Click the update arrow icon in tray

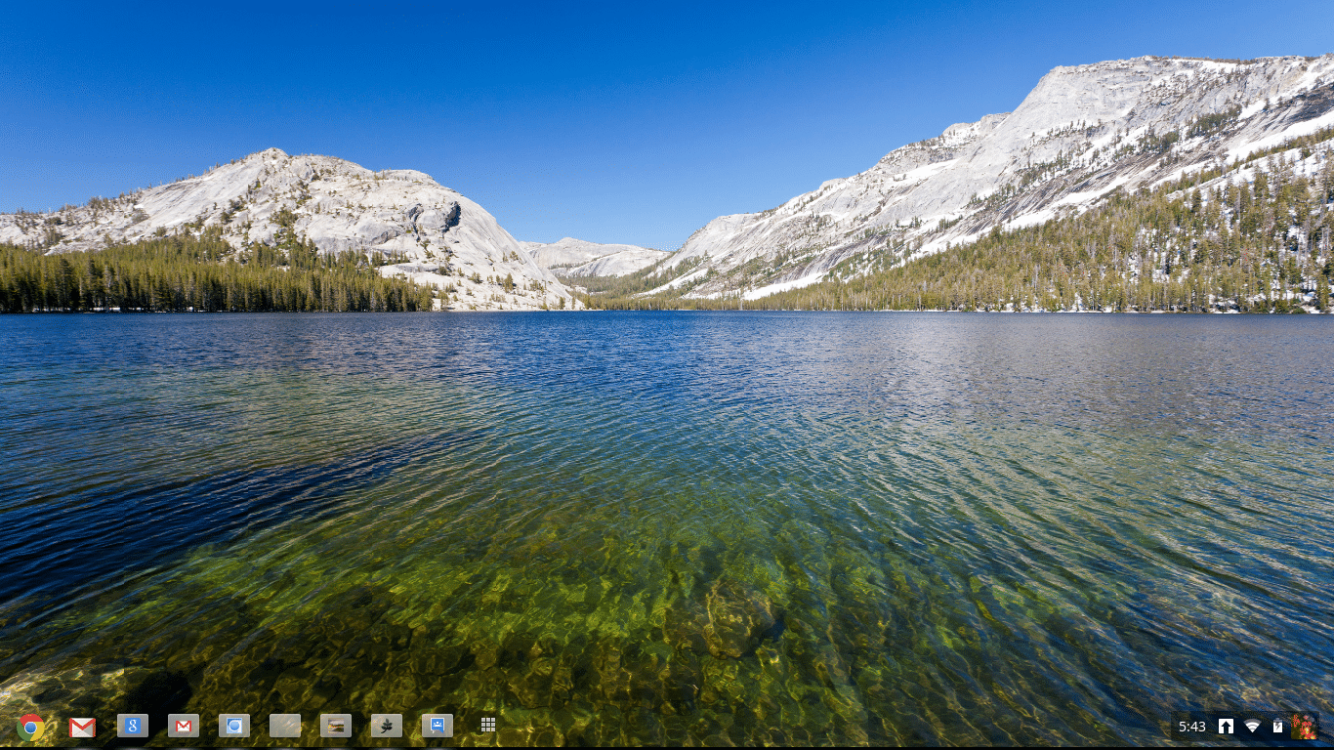pos(1226,727)
